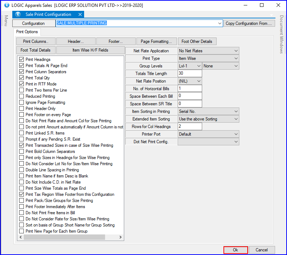The width and height of the screenshot is (287, 255).
Task: Open the Header settings button
Action: [76, 41]
